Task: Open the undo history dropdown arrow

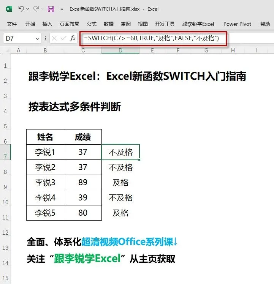Action: click(28, 9)
